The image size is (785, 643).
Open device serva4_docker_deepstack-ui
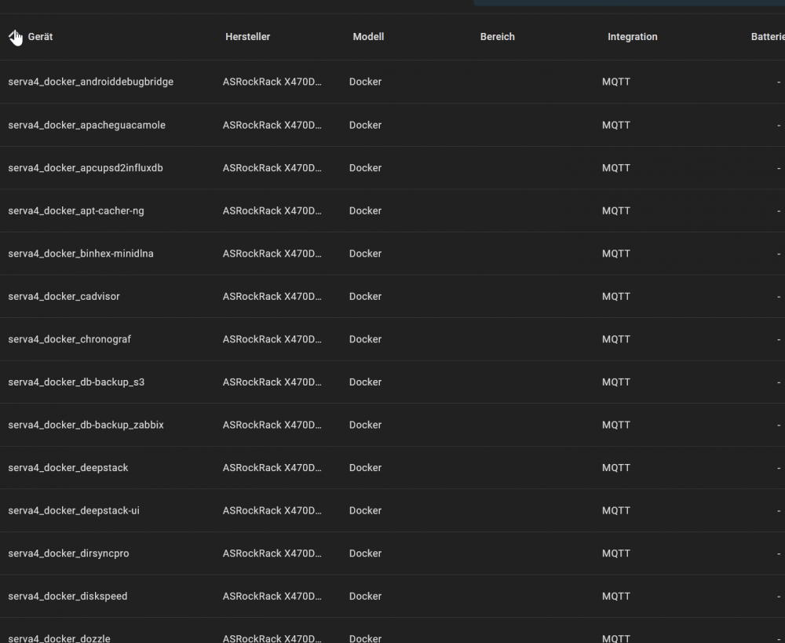74,511
